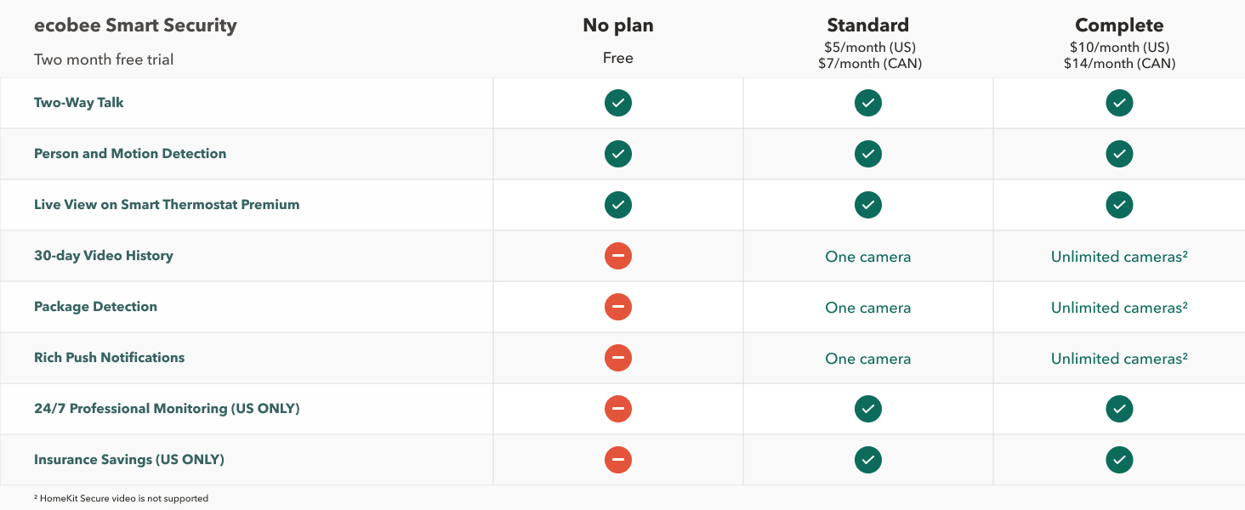Select the Standard plan column header

[868, 25]
